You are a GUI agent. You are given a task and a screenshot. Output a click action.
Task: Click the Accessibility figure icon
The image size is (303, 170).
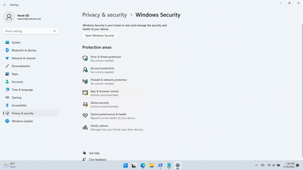pyautogui.click(x=7, y=105)
